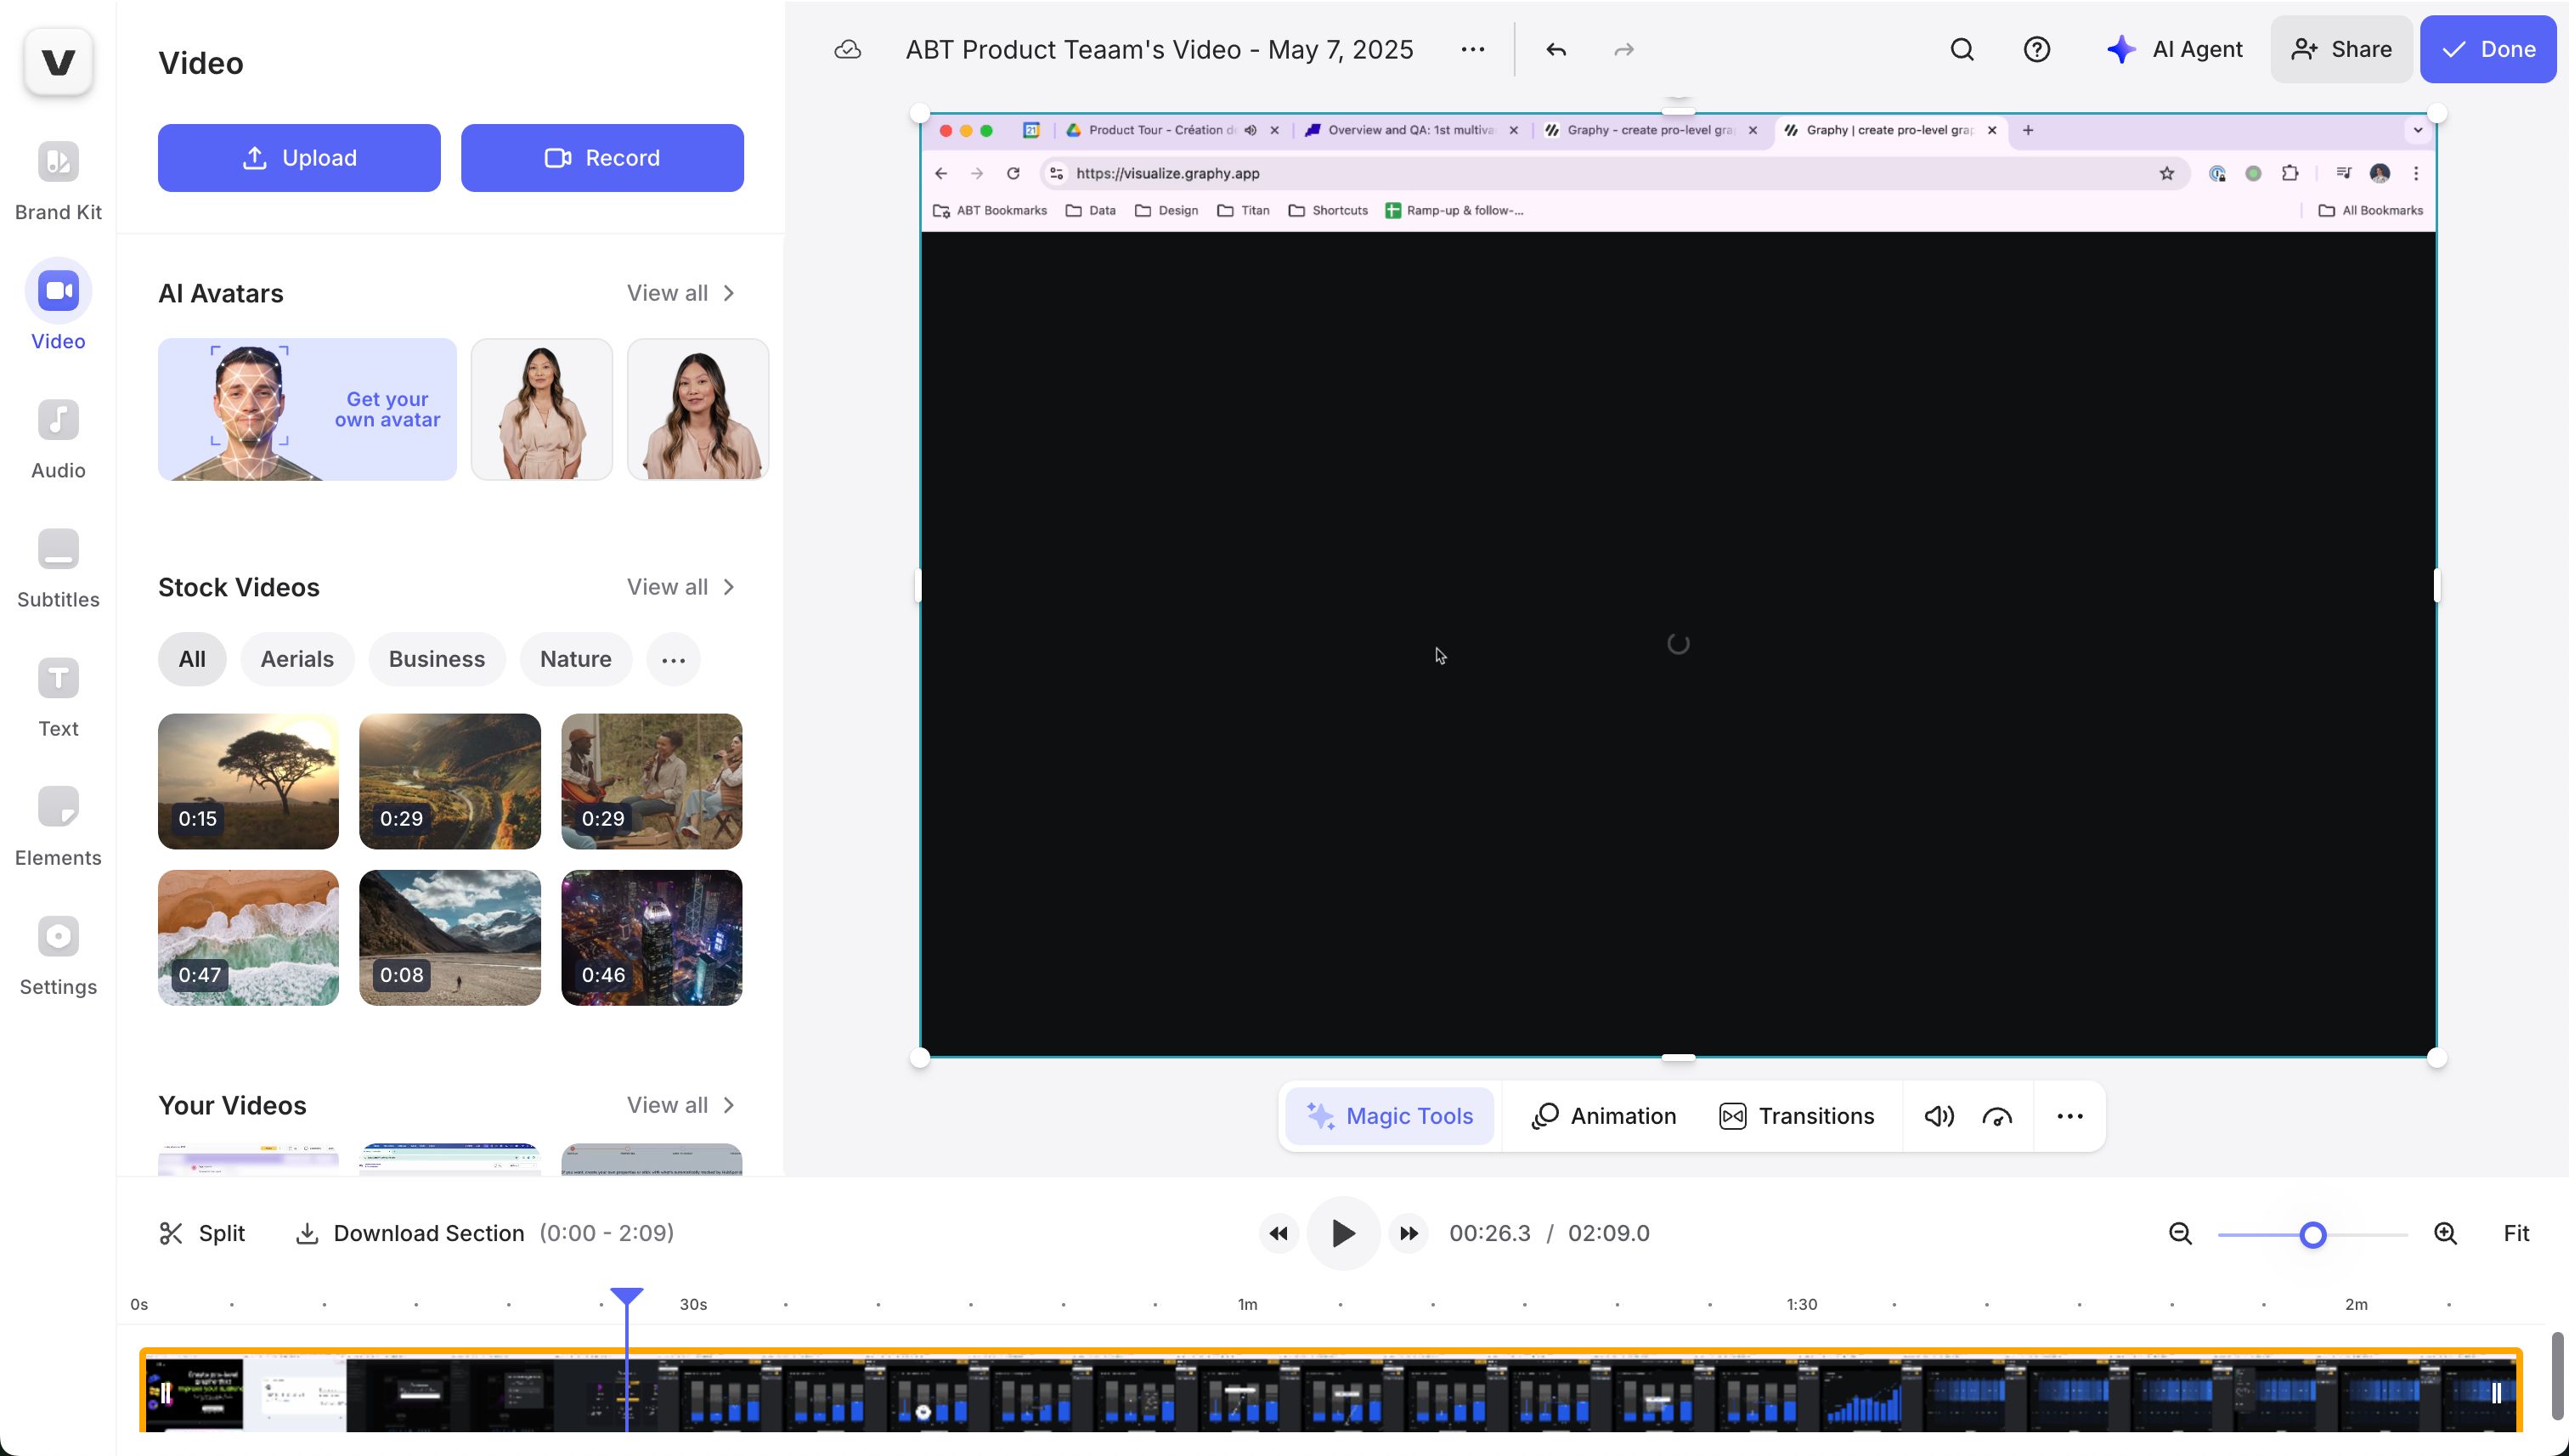The height and width of the screenshot is (1456, 2569).
Task: Expand View all for AI Avatars
Action: click(x=681, y=293)
